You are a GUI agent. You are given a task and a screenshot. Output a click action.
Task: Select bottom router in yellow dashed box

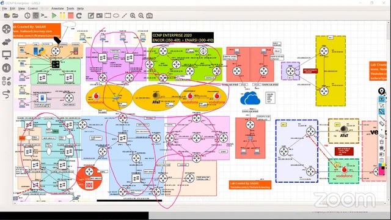pos(324,91)
